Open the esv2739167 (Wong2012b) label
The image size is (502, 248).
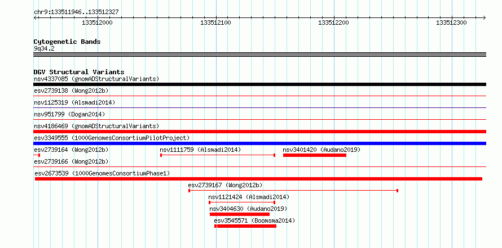click(226, 185)
